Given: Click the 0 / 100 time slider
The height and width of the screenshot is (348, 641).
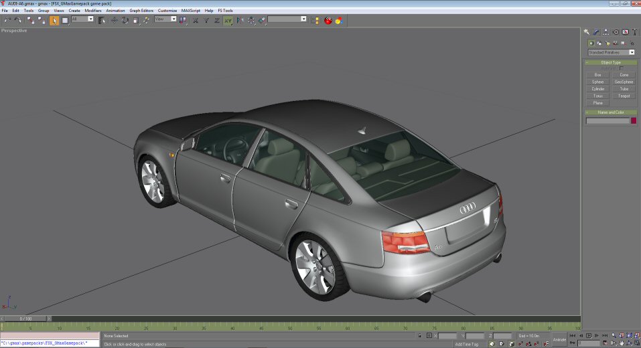Looking at the screenshot, I should (x=25, y=319).
